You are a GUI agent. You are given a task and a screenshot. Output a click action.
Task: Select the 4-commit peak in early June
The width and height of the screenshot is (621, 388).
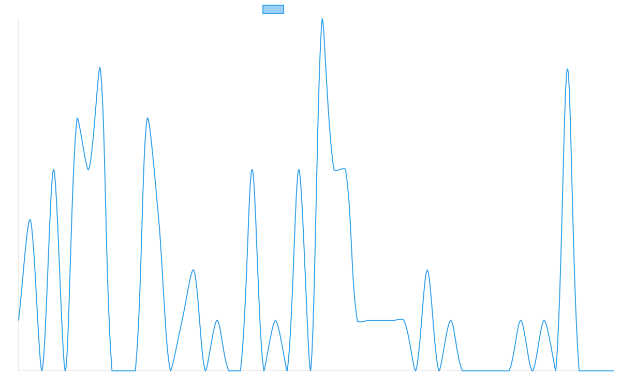click(x=252, y=170)
